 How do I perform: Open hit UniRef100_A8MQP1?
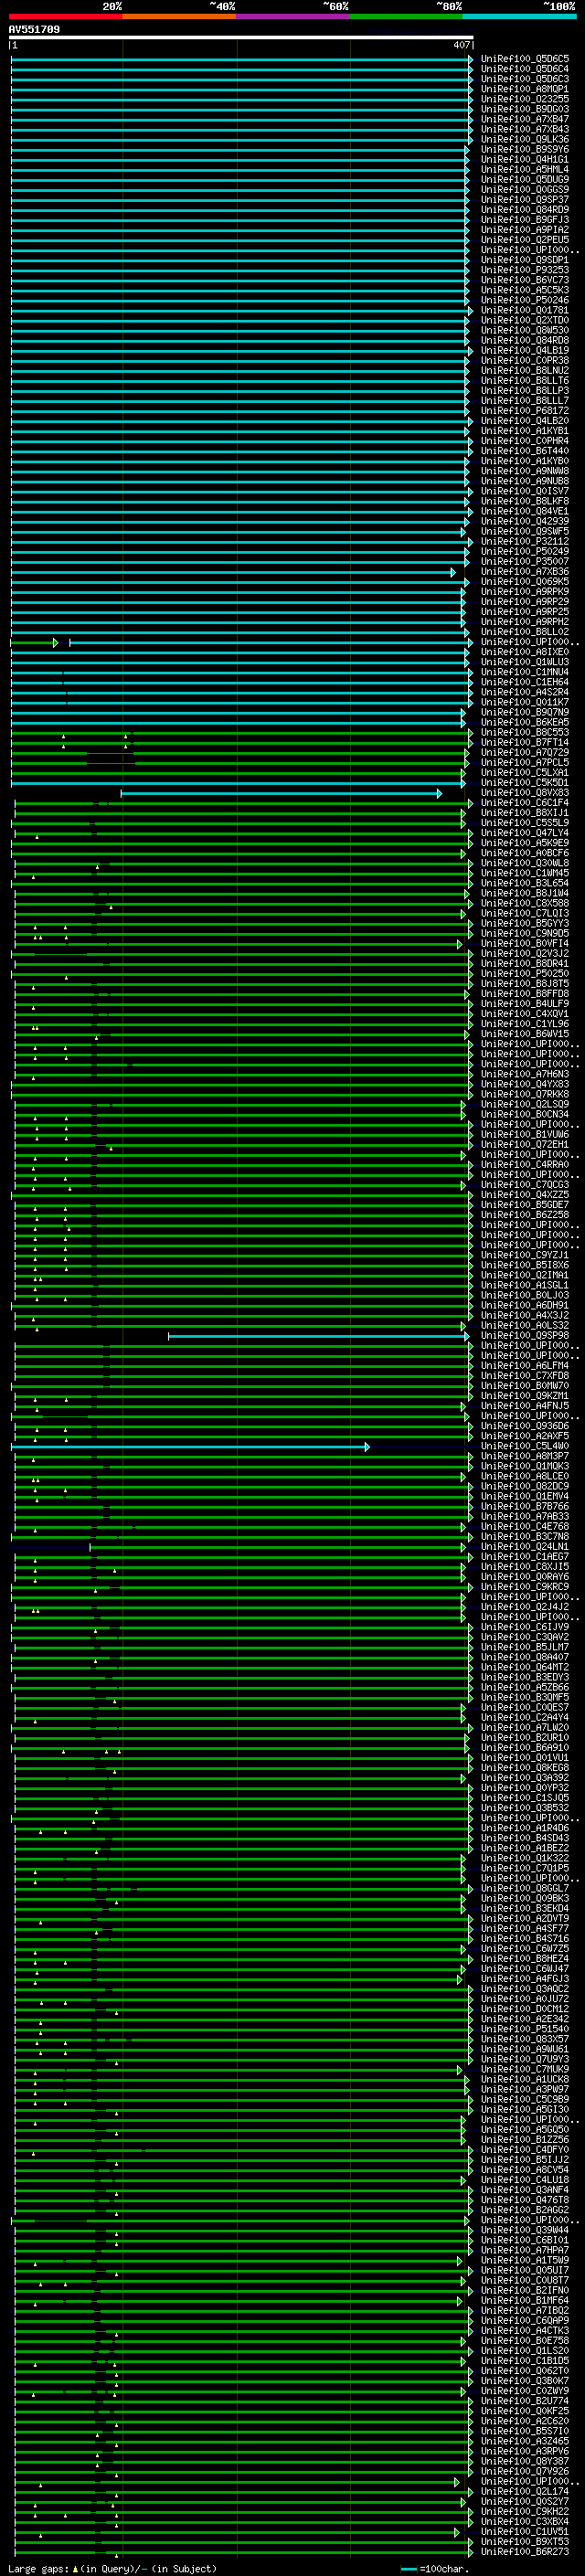[x=525, y=89]
